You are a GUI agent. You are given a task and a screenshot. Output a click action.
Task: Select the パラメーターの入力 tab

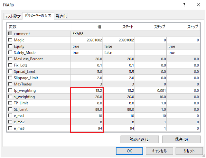click(x=38, y=16)
